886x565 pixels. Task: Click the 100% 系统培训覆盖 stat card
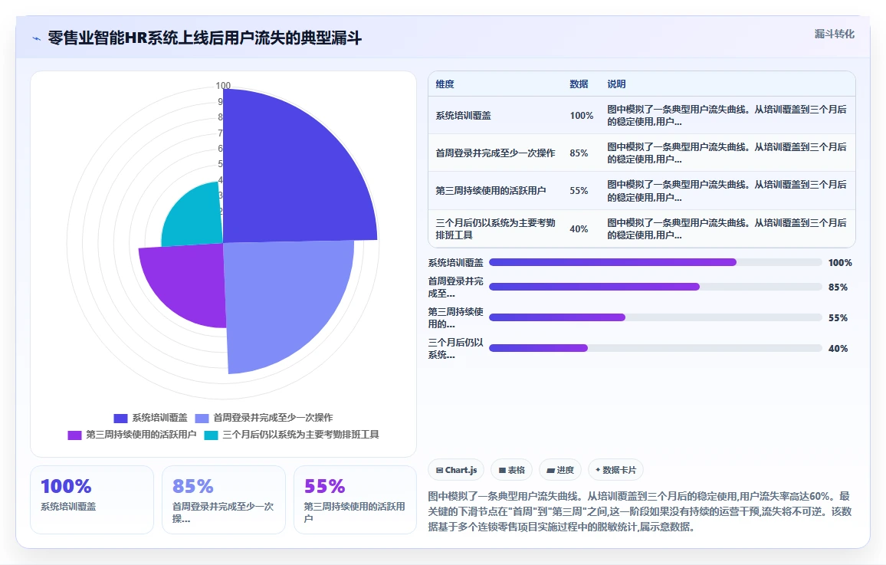coord(92,500)
